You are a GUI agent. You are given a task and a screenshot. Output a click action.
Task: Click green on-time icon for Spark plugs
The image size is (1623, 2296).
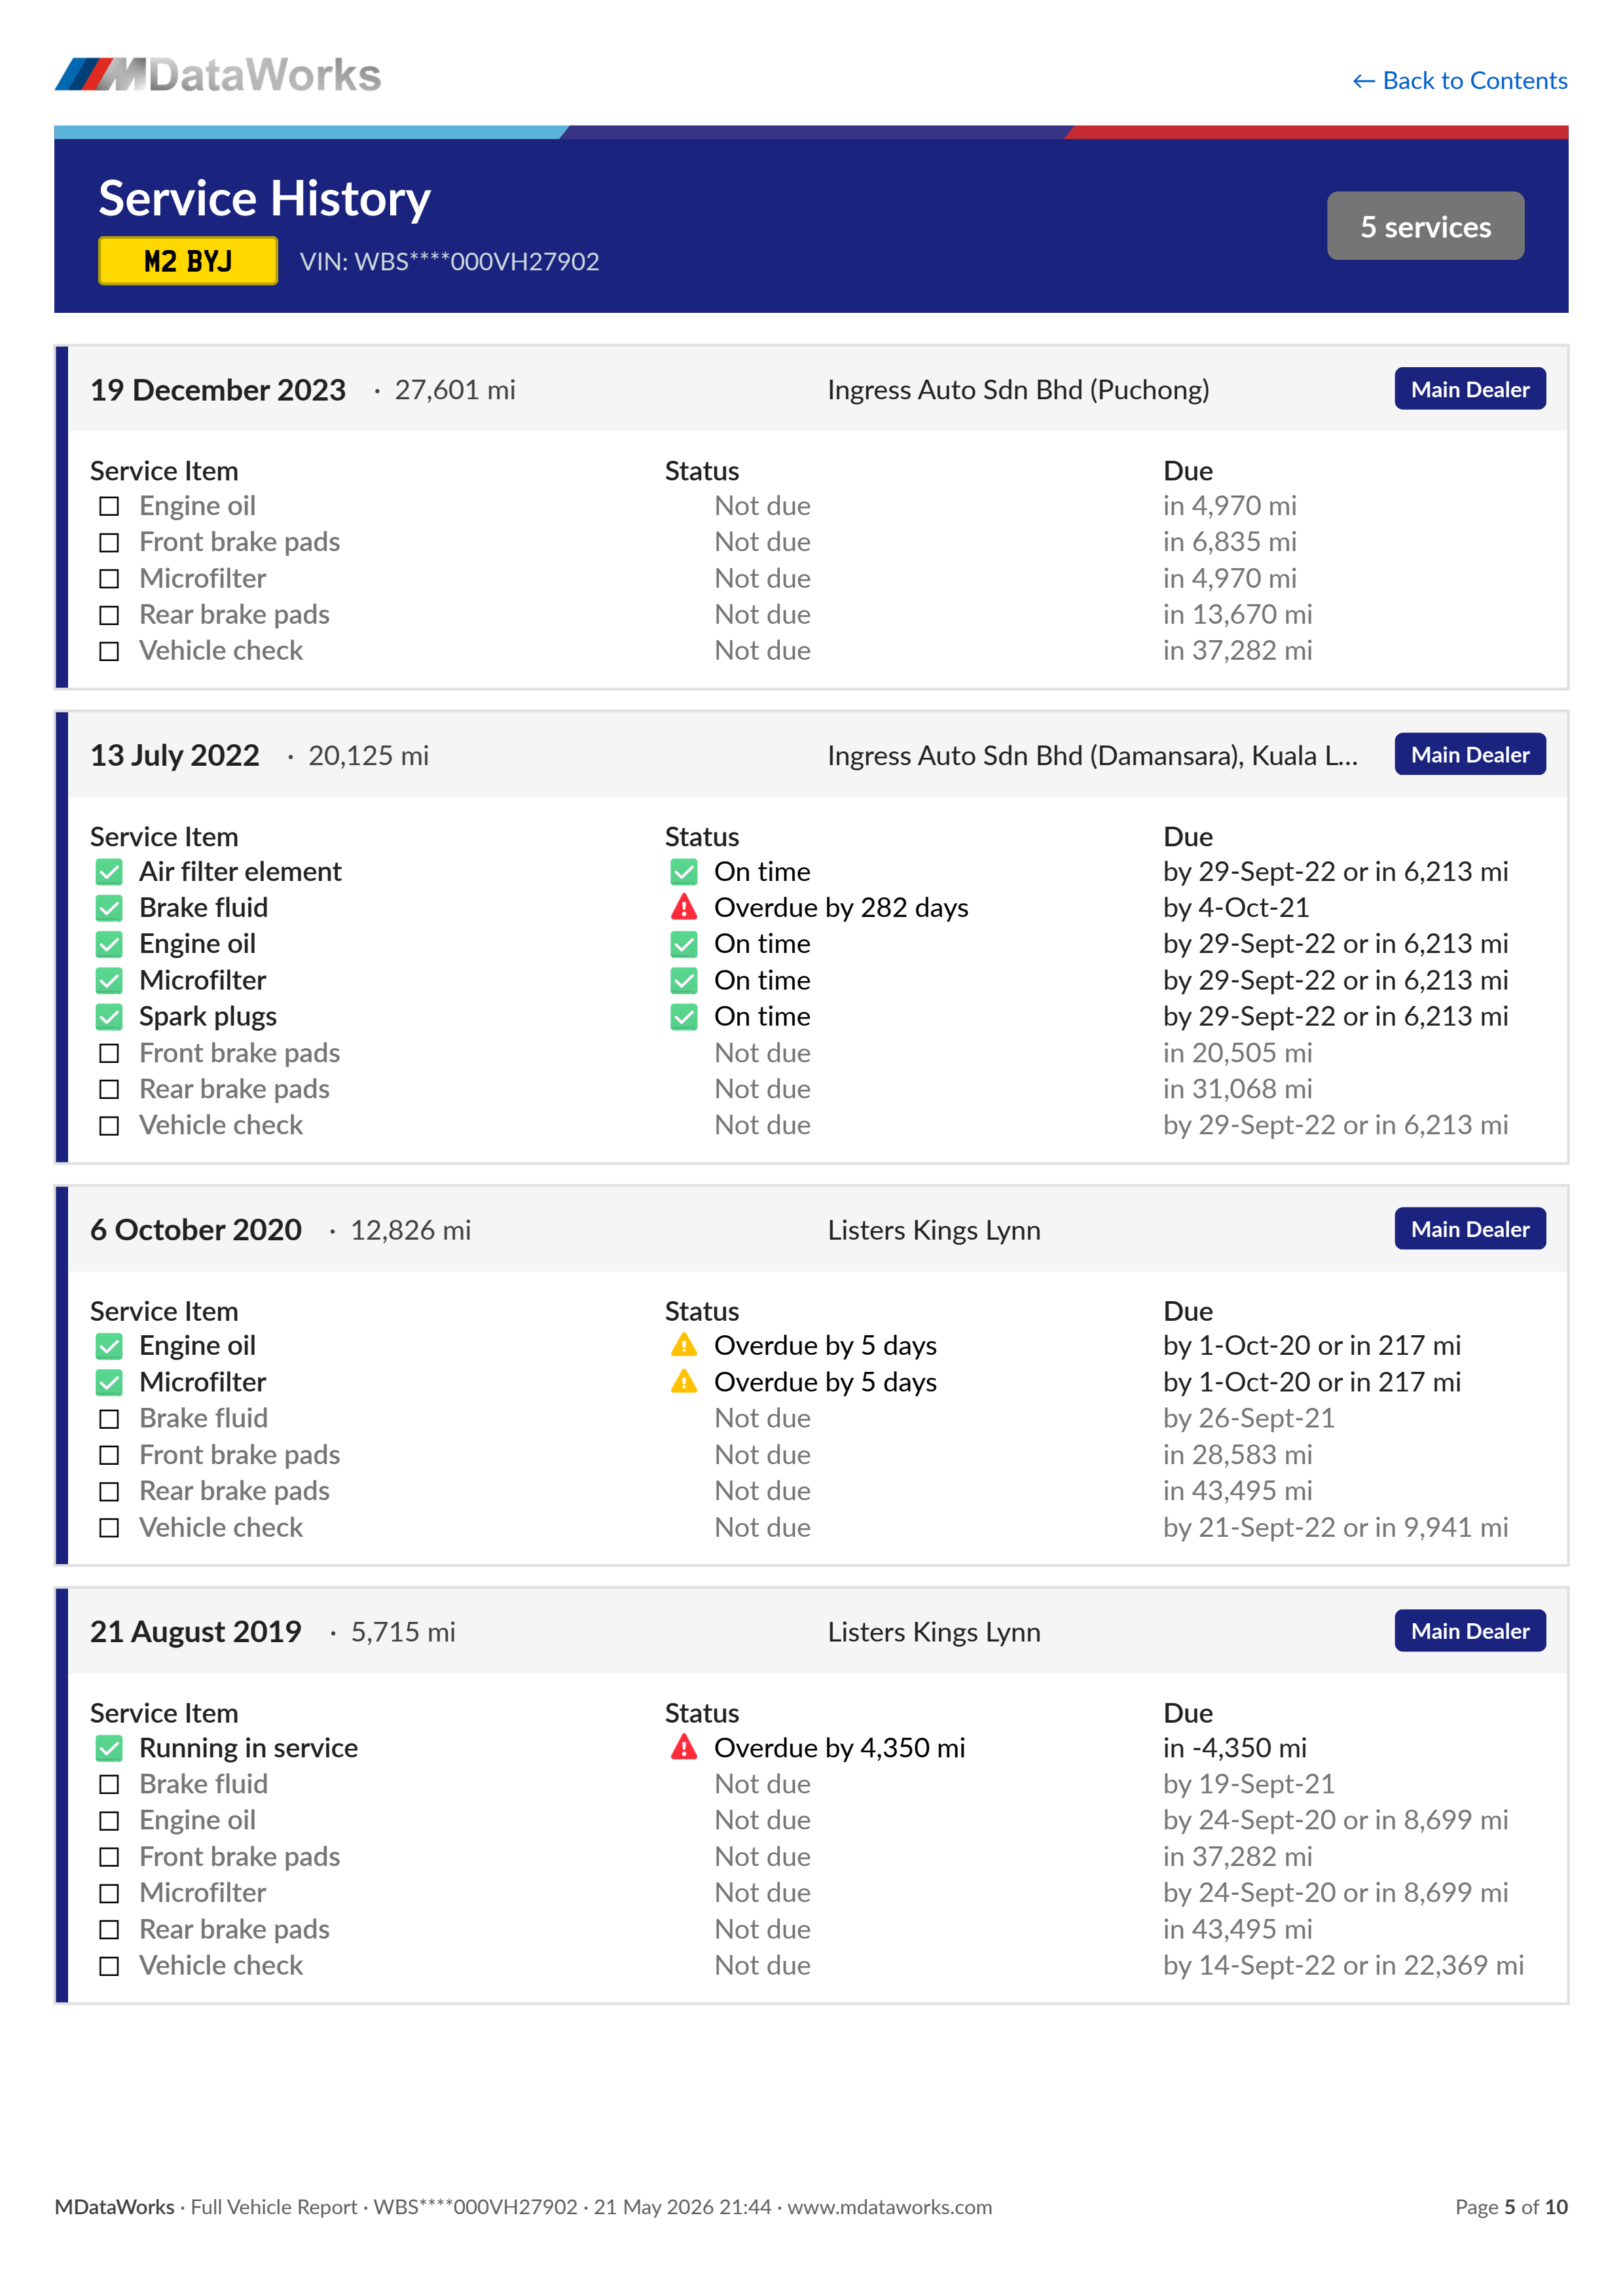click(x=684, y=1017)
